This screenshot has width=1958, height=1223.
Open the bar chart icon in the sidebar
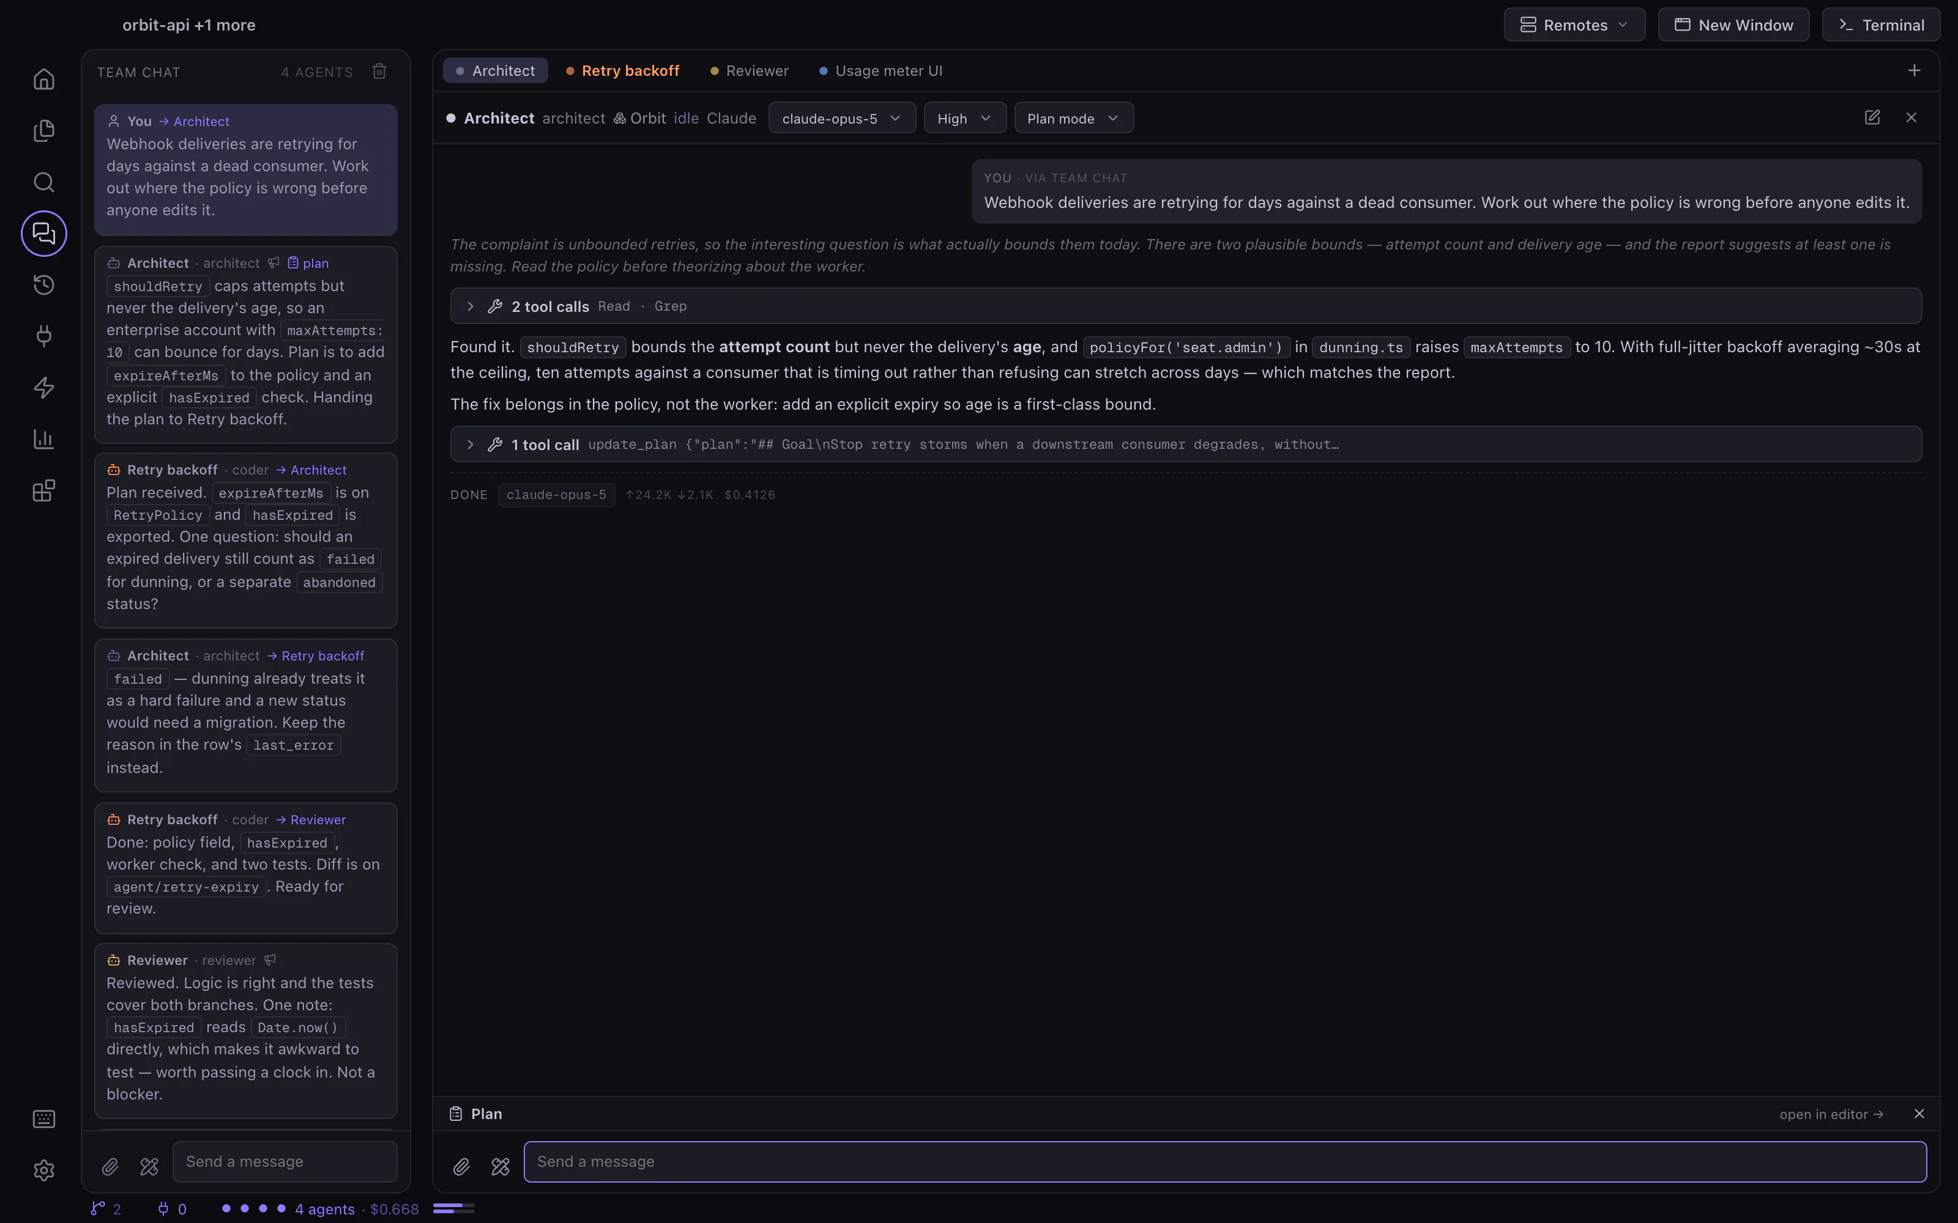[43, 439]
